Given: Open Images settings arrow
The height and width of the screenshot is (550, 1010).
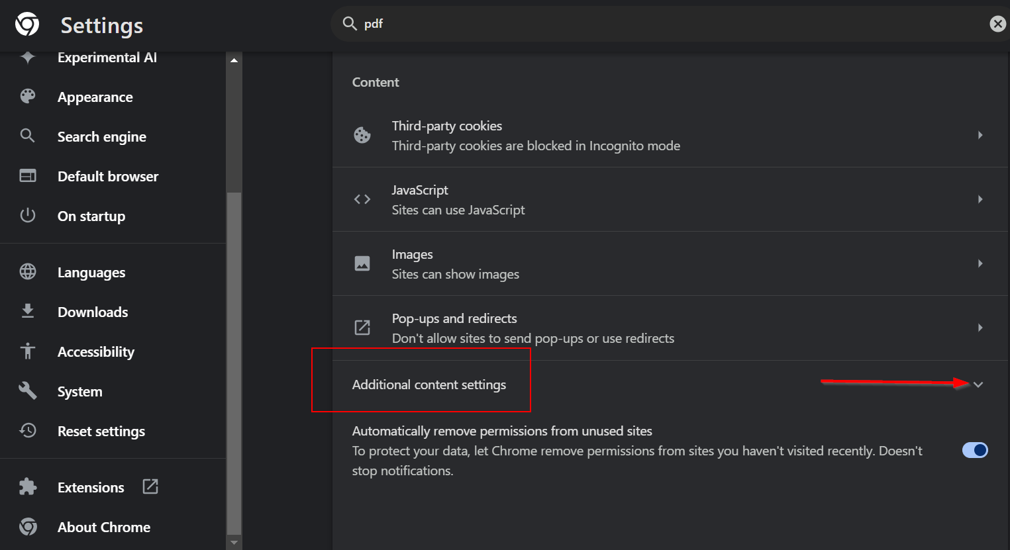Looking at the screenshot, I should pyautogui.click(x=980, y=263).
